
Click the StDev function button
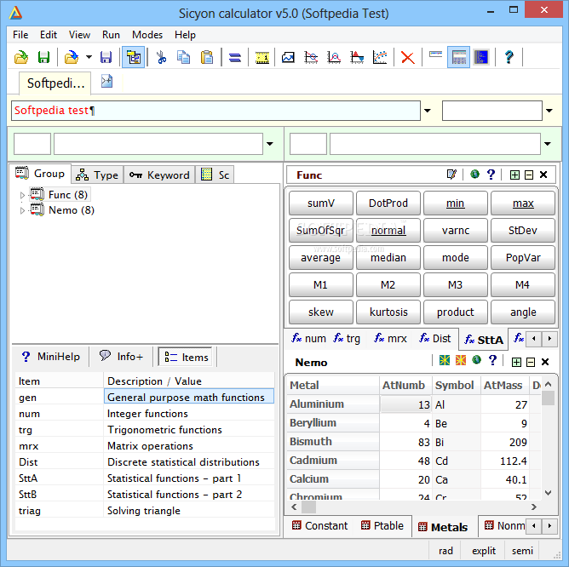coord(523,231)
